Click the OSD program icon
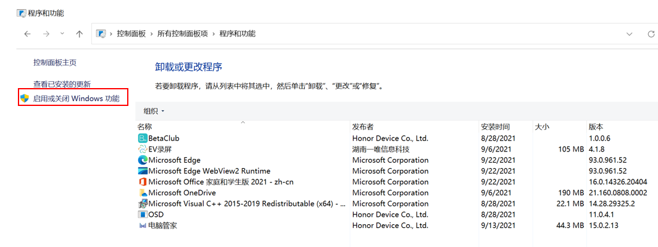This screenshot has width=658, height=247. pos(143,215)
